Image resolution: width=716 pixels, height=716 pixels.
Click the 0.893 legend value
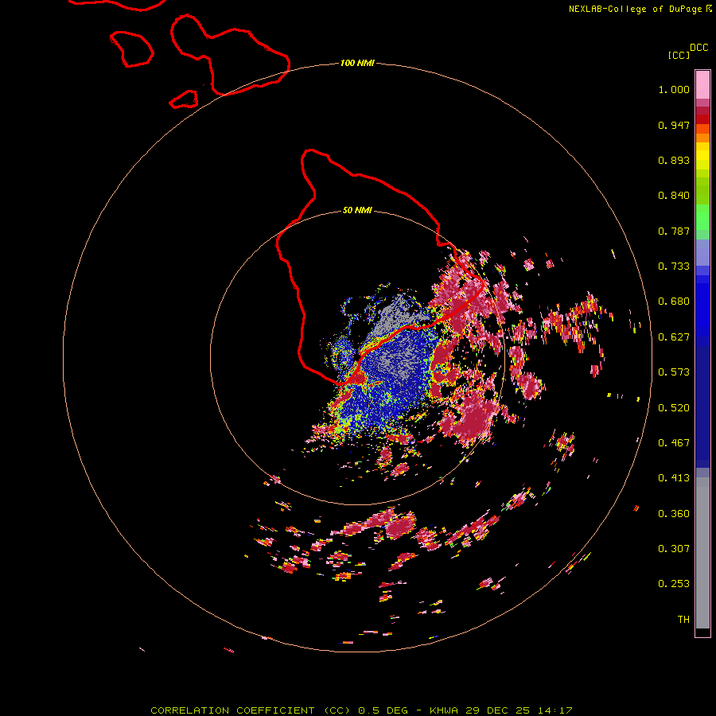click(x=674, y=160)
